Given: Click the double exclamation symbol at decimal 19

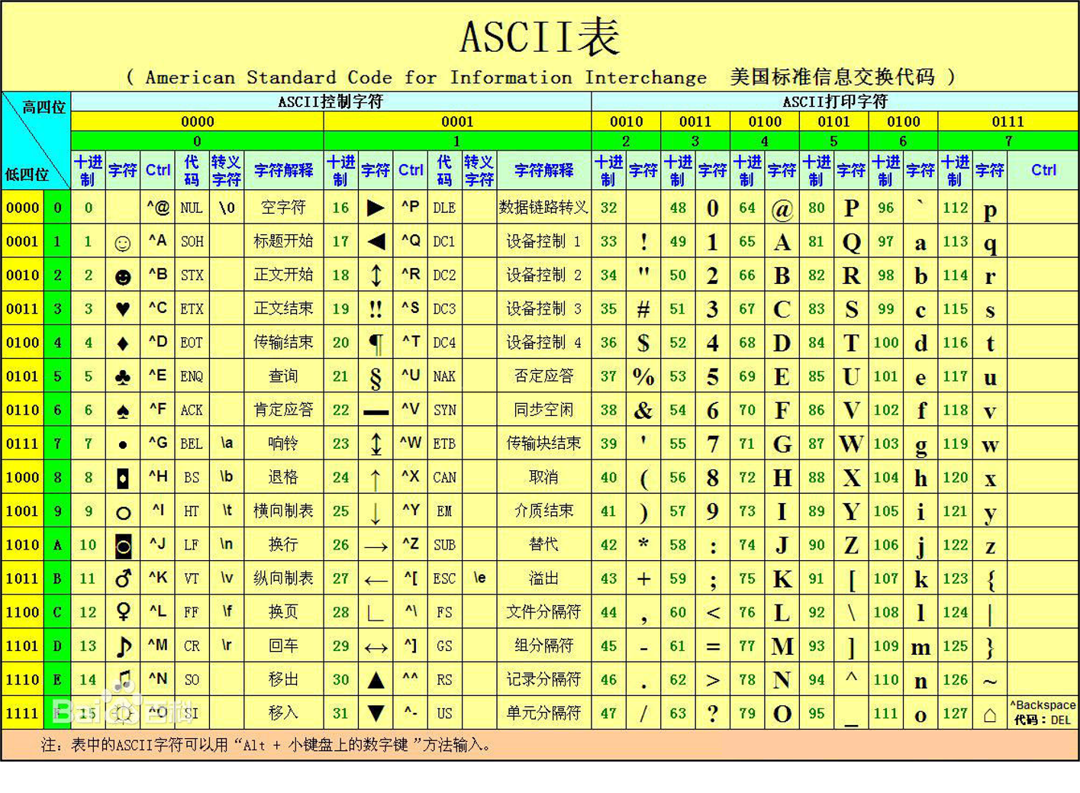Looking at the screenshot, I should coord(376,308).
